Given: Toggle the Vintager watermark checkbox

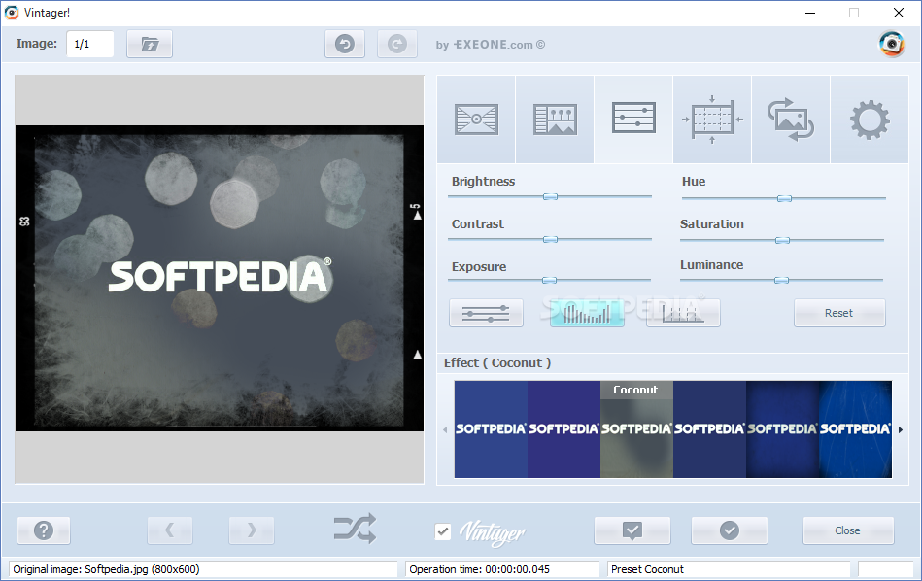Looking at the screenshot, I should point(443,531).
